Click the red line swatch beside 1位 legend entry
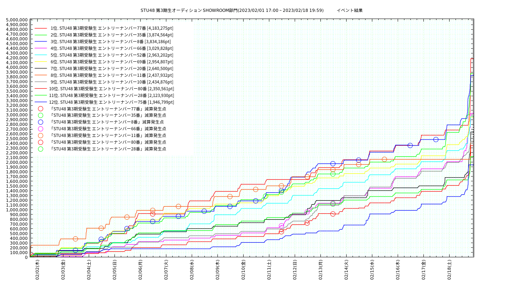Image resolution: width=507 pixels, height=285 pixels. (x=40, y=28)
